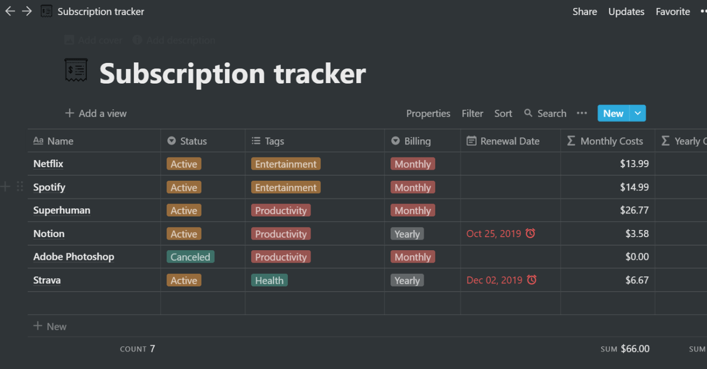Click the blue New button

coord(613,113)
